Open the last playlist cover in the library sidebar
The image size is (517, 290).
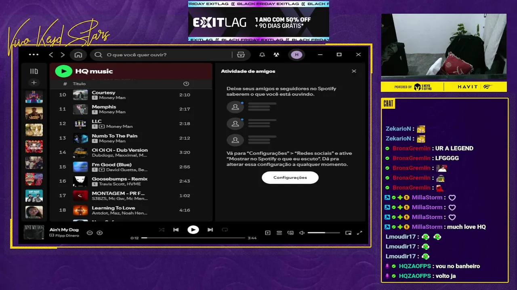[34, 212]
